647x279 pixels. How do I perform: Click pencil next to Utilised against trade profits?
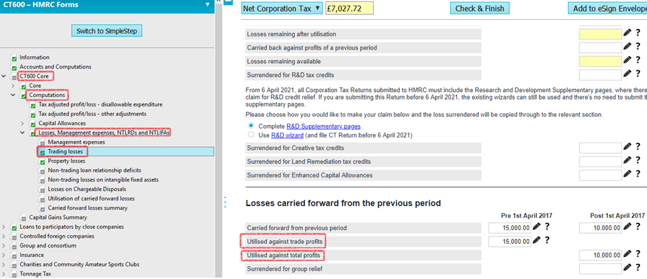[536, 241]
